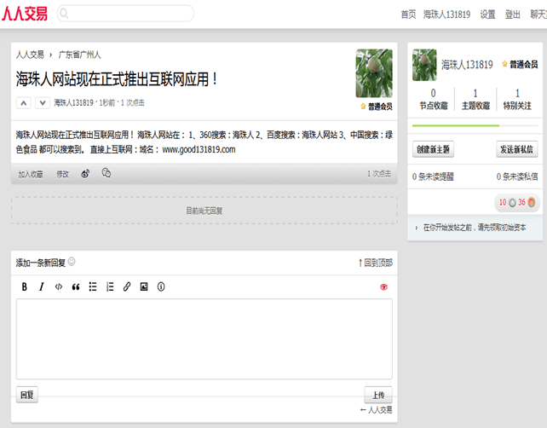Submit the reply with the 回复 button
This screenshot has width=547, height=428.
(x=27, y=395)
